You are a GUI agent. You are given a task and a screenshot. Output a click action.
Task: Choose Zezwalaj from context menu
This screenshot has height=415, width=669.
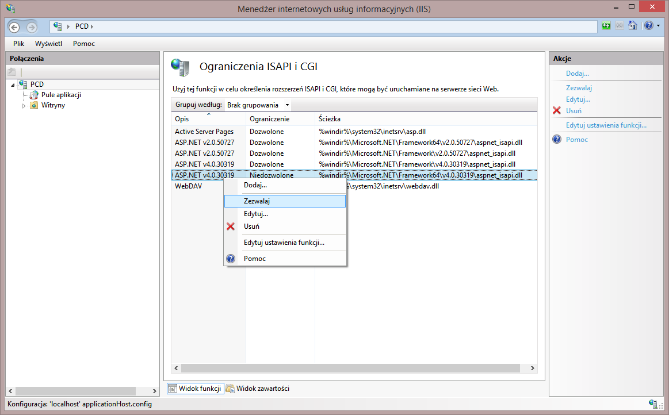[x=285, y=201]
